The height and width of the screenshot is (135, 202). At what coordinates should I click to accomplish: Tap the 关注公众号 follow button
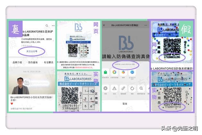click(x=32, y=51)
